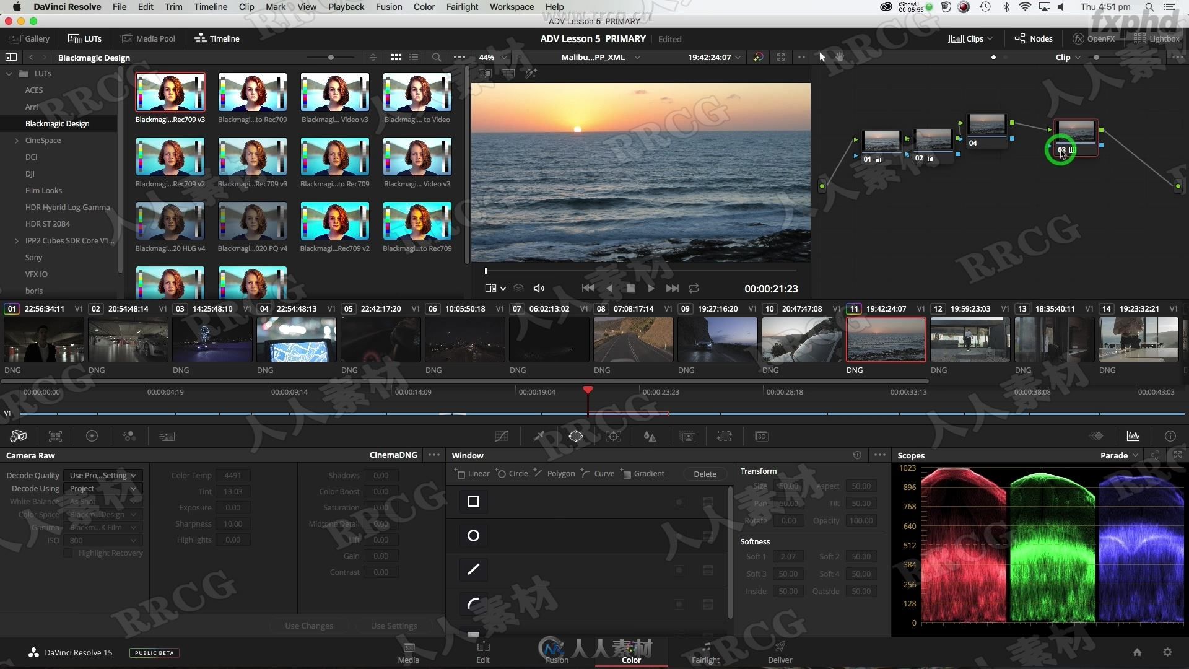Open the Motion Effects palette icon
This screenshot has height=669, width=1189.
point(167,436)
